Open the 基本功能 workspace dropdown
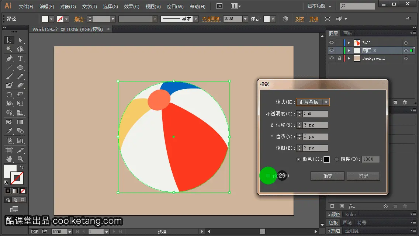This screenshot has height=236, width=419. [x=319, y=6]
